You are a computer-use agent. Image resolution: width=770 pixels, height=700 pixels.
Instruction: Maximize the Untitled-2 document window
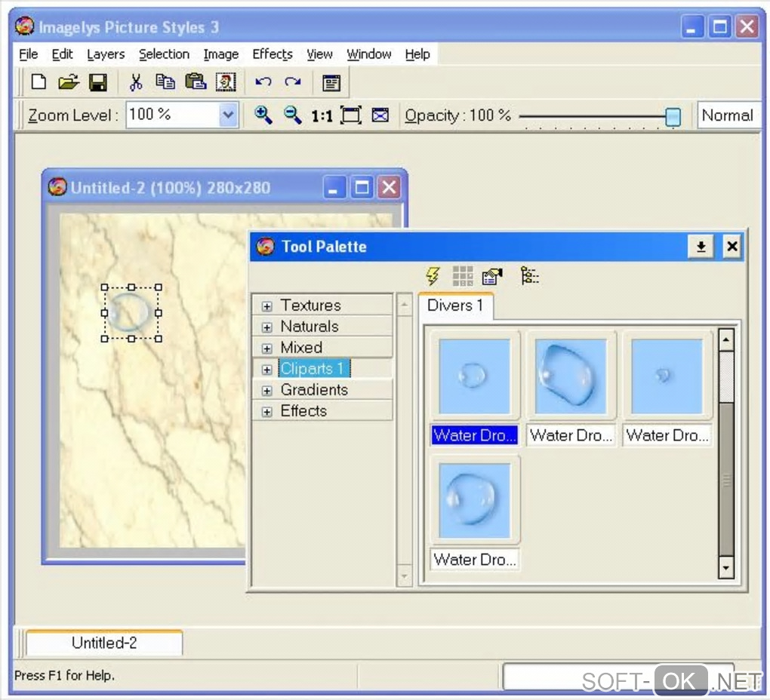pyautogui.click(x=362, y=187)
